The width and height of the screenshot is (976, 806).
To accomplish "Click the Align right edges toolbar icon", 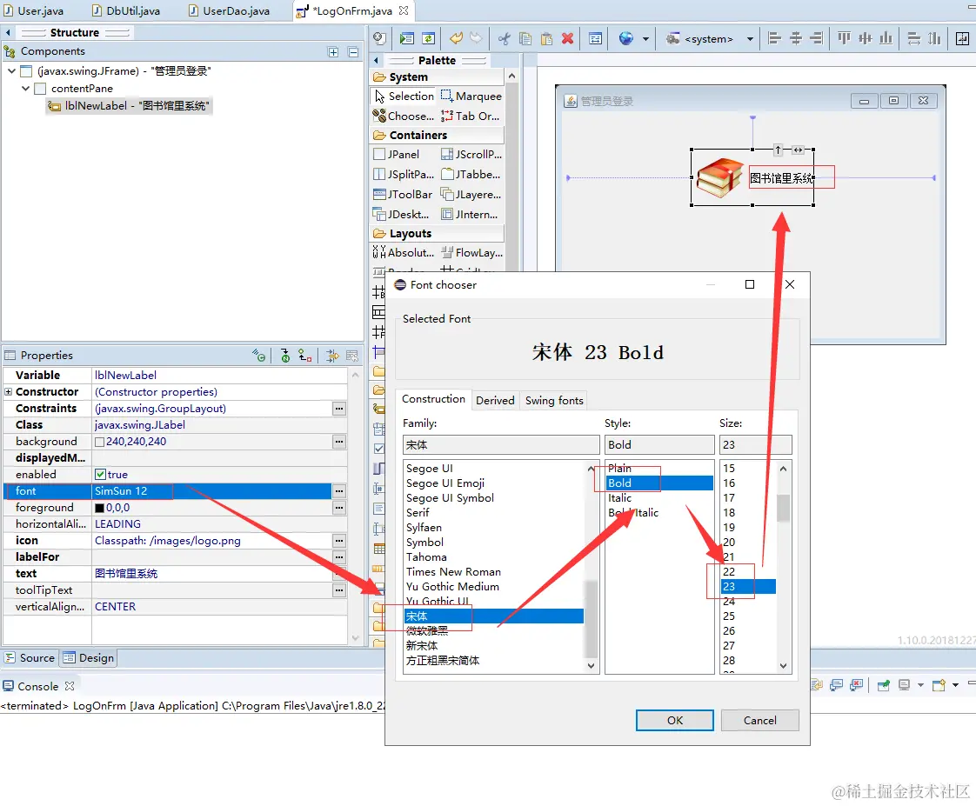I will tap(817, 38).
